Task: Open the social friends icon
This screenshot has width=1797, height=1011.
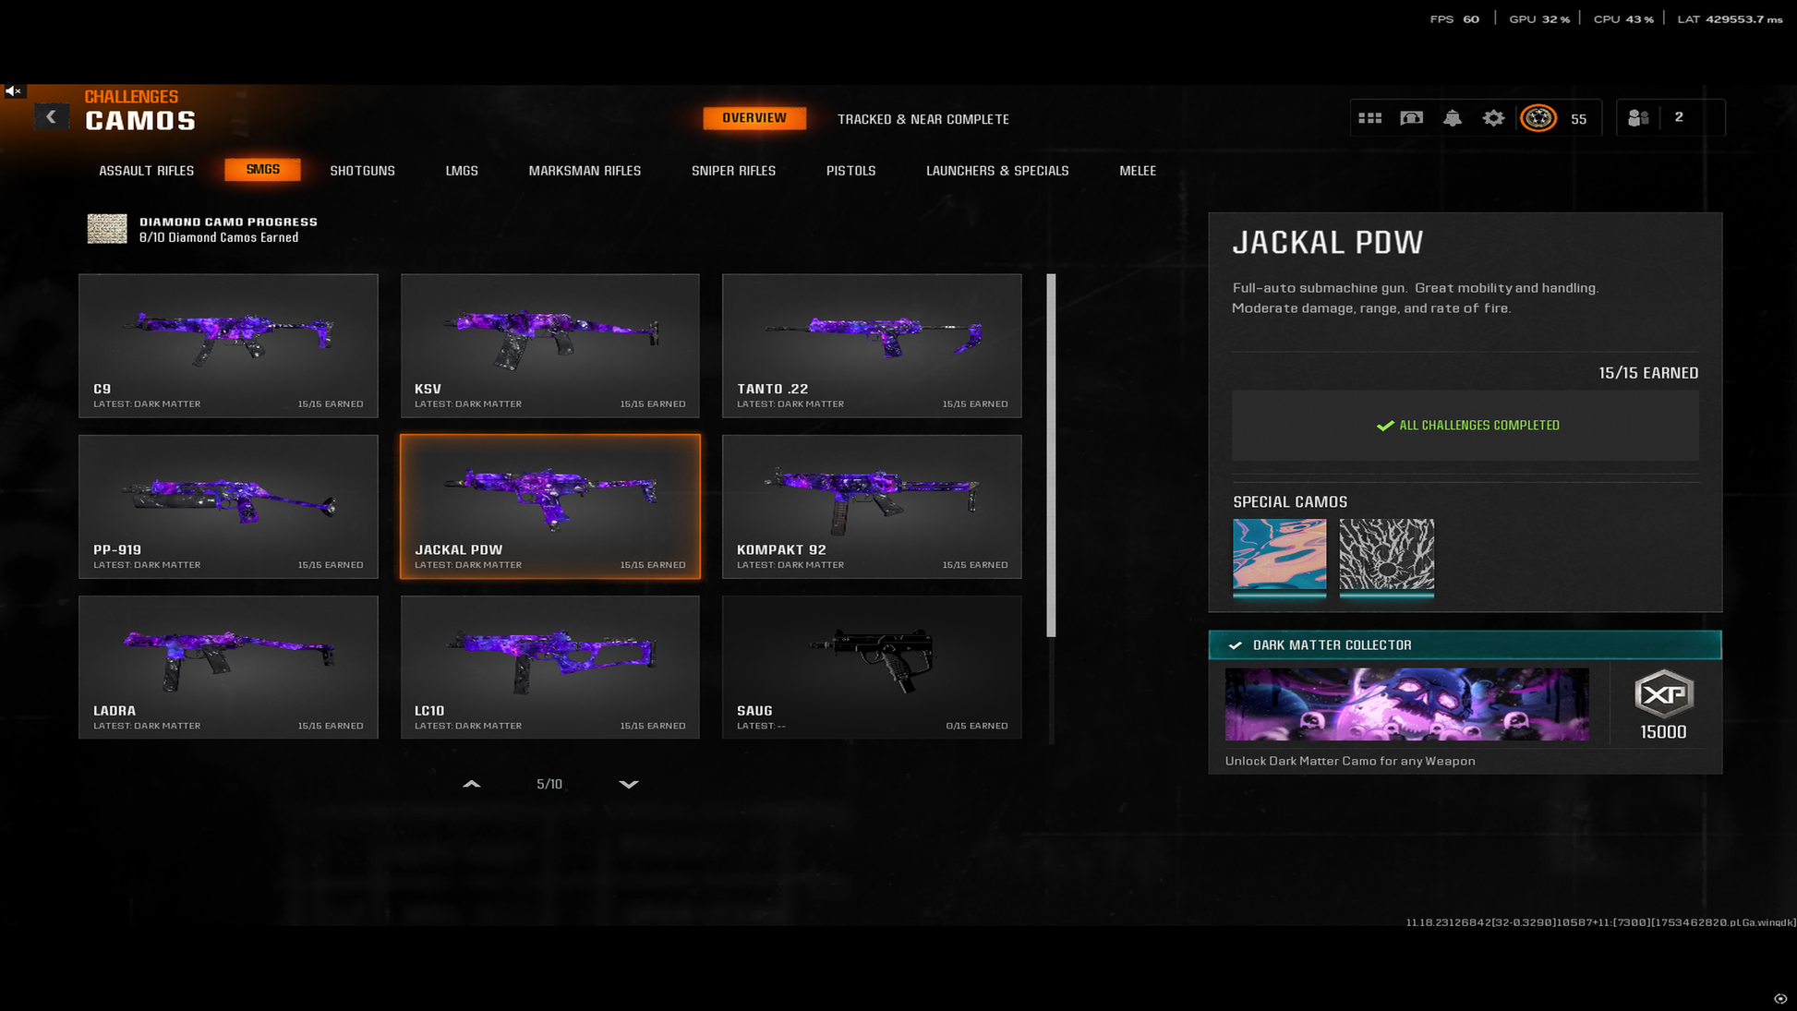Action: coord(1638,118)
